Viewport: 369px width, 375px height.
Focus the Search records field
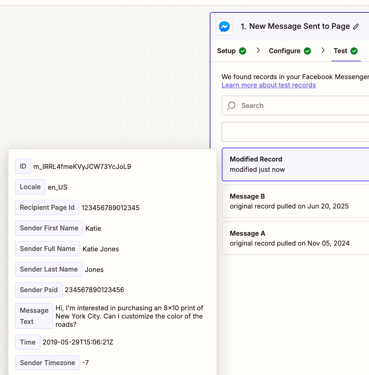point(295,105)
